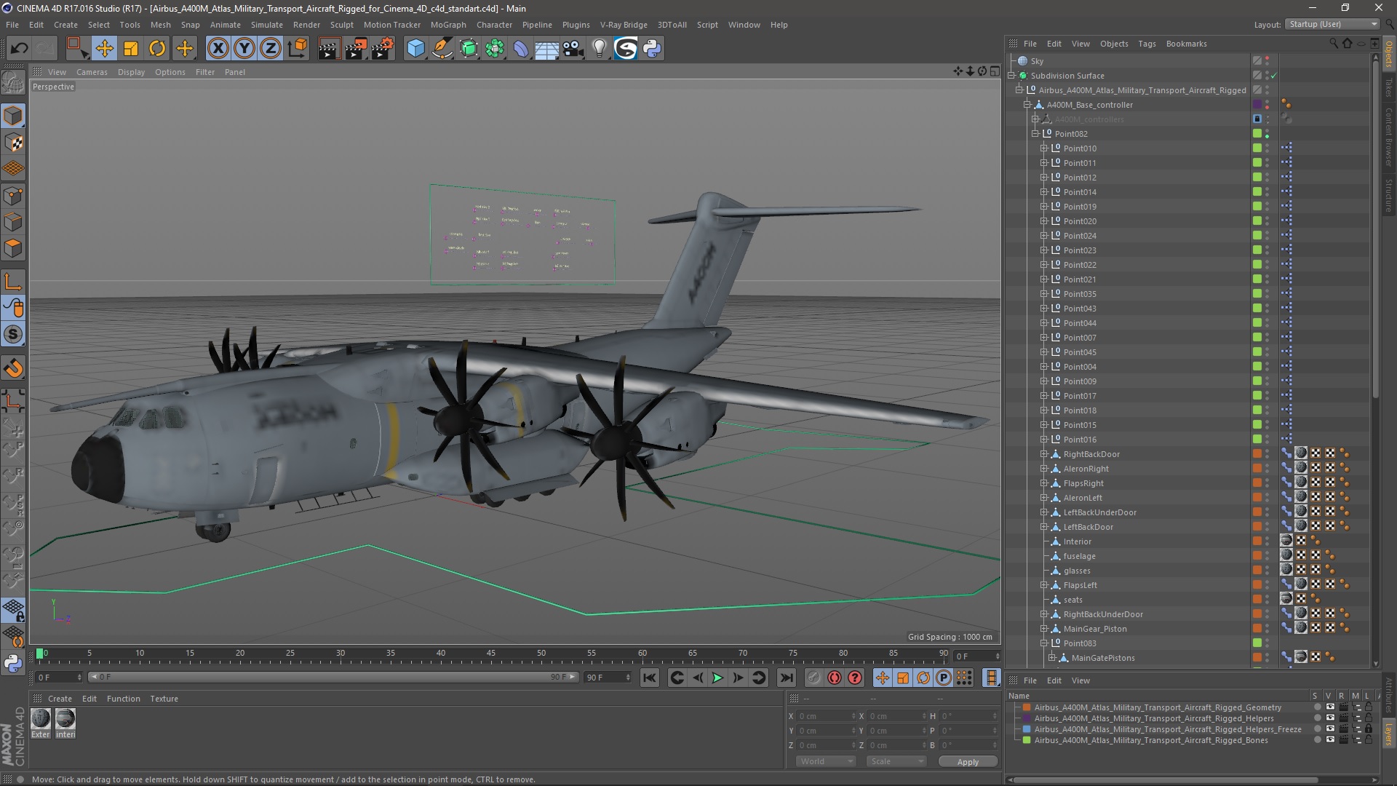
Task: Click Create in Material Manager
Action: [60, 699]
